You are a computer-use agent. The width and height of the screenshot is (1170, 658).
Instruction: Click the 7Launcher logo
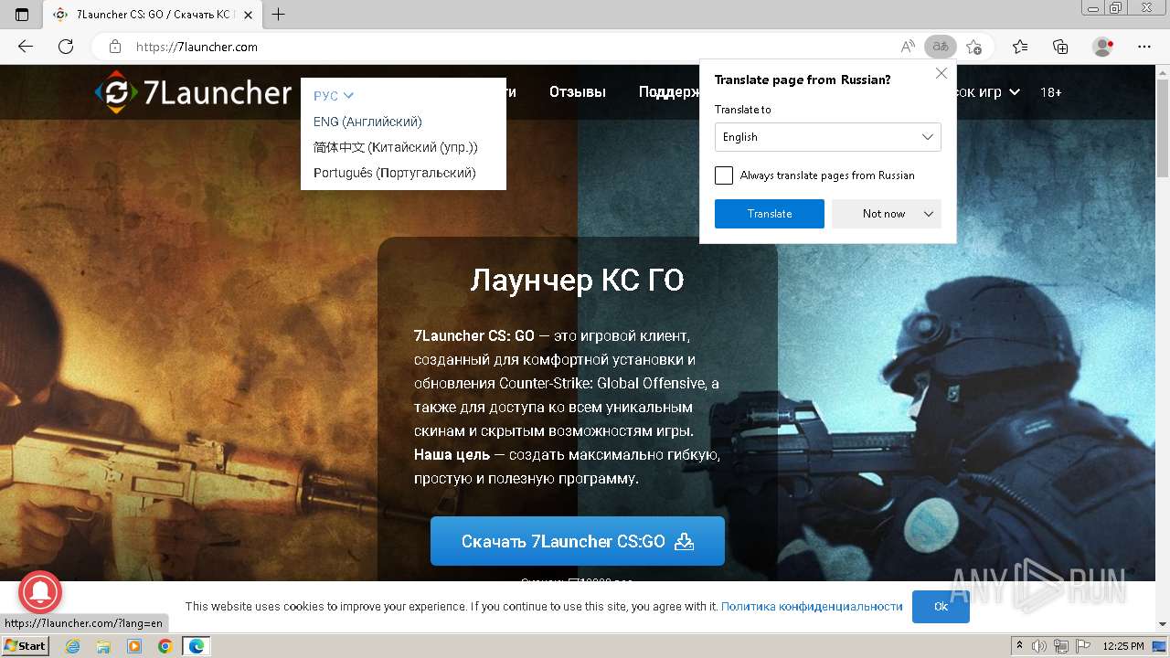194,92
